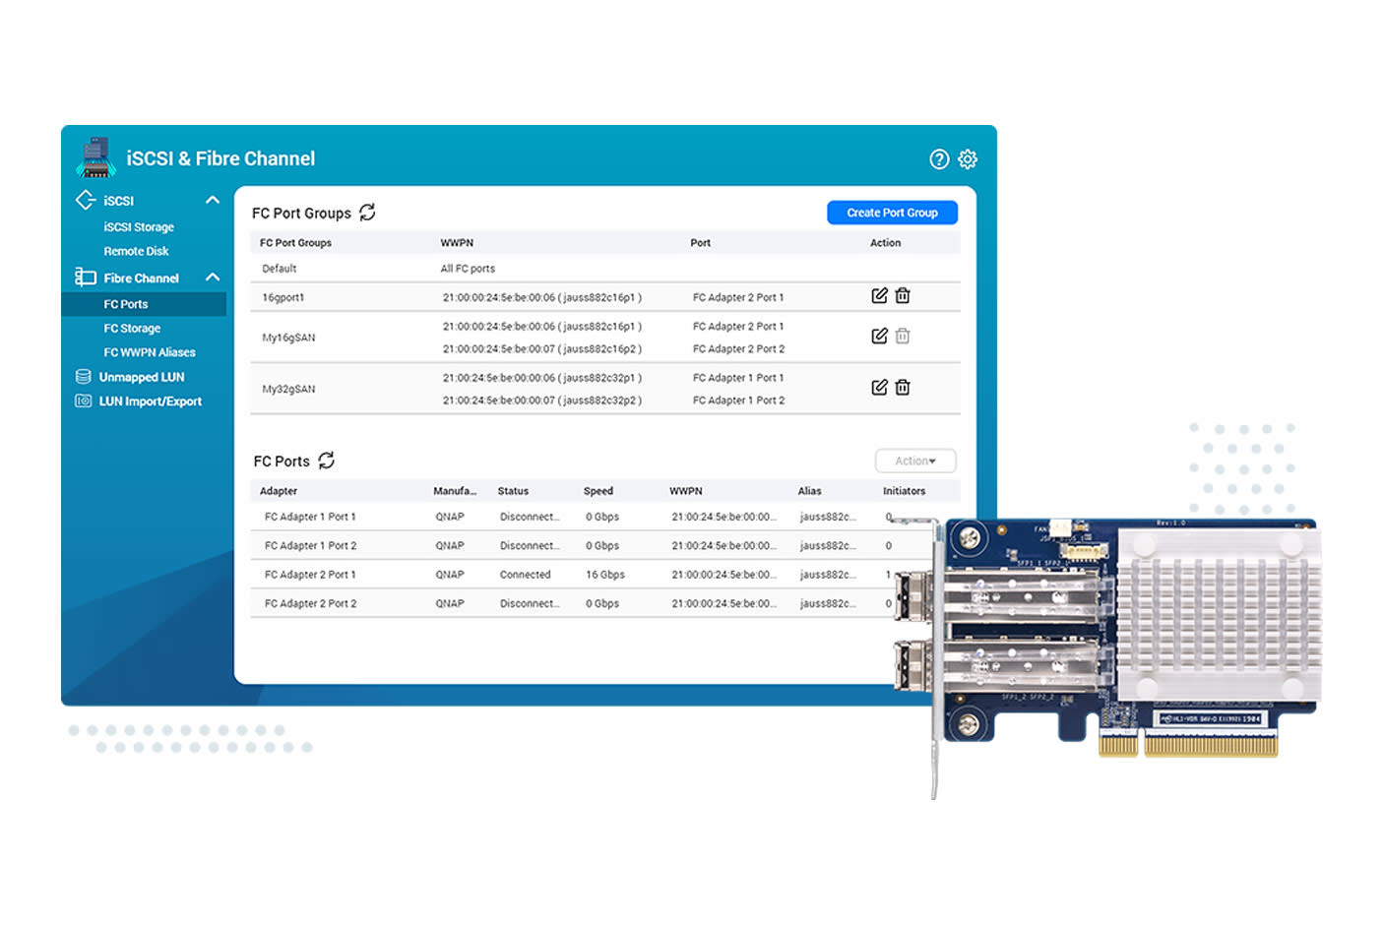Edit the My32gSAN port group
Screen dimensions: 1384x925
pos(879,387)
